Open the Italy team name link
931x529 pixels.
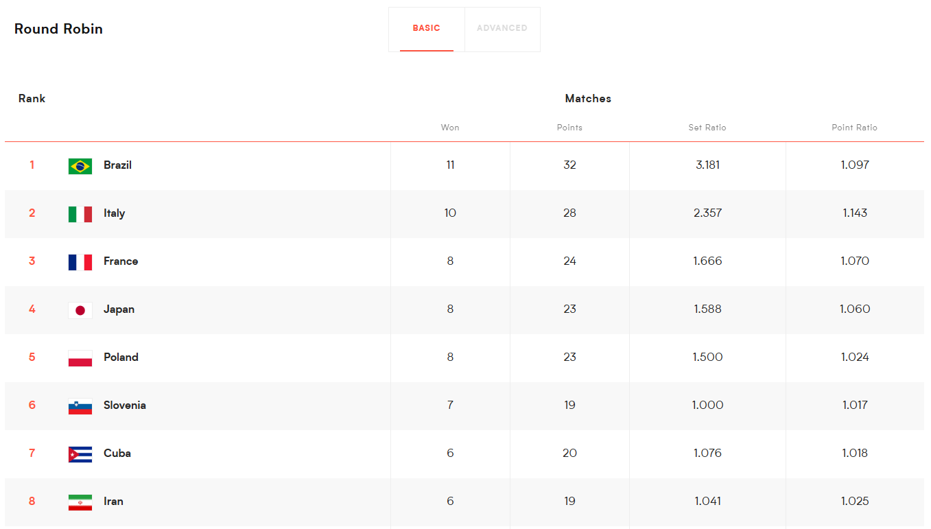point(114,213)
